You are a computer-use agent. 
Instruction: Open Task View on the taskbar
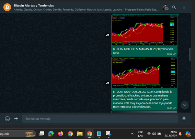pyautogui.click(x=42, y=134)
